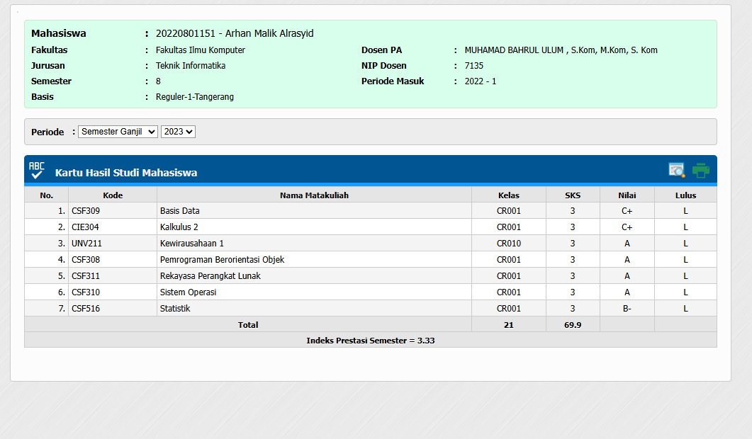Click the SKS column header
752x439 pixels.
572,195
